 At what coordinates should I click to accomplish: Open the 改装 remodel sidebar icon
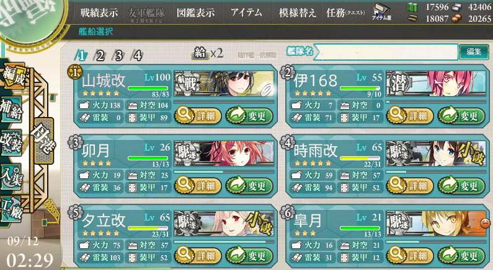tap(11, 142)
